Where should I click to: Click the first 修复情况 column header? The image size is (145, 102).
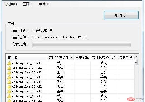point(82,57)
